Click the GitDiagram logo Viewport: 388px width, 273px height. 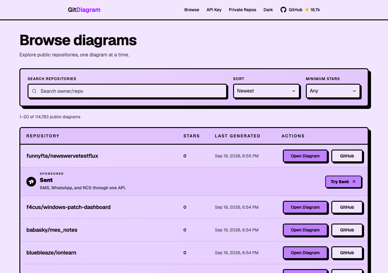84,10
